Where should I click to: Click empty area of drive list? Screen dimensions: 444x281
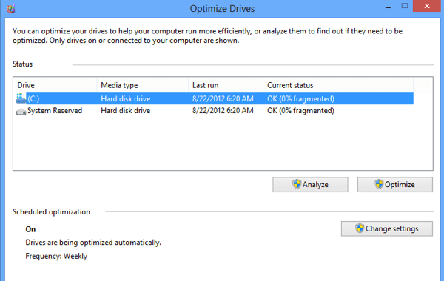[x=223, y=143]
